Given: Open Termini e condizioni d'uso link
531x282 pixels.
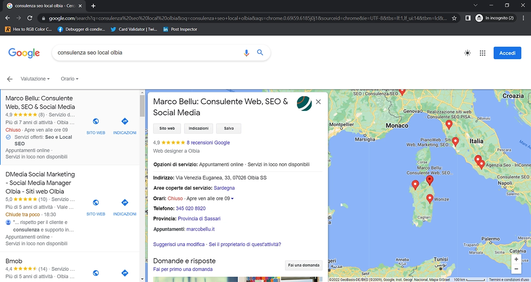Looking at the screenshot, I should coord(509,280).
